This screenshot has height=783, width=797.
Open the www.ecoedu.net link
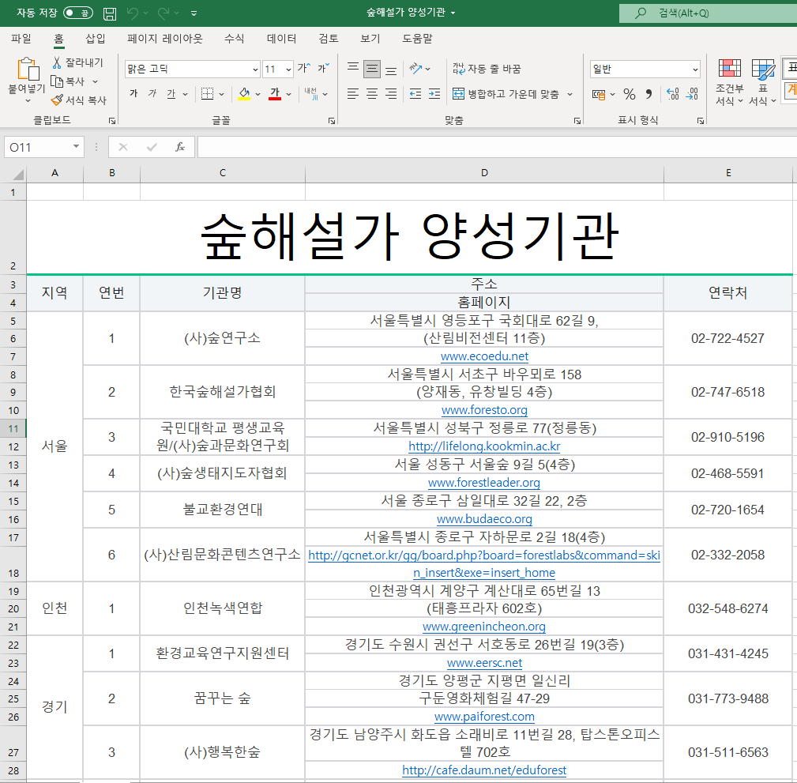pyautogui.click(x=484, y=356)
